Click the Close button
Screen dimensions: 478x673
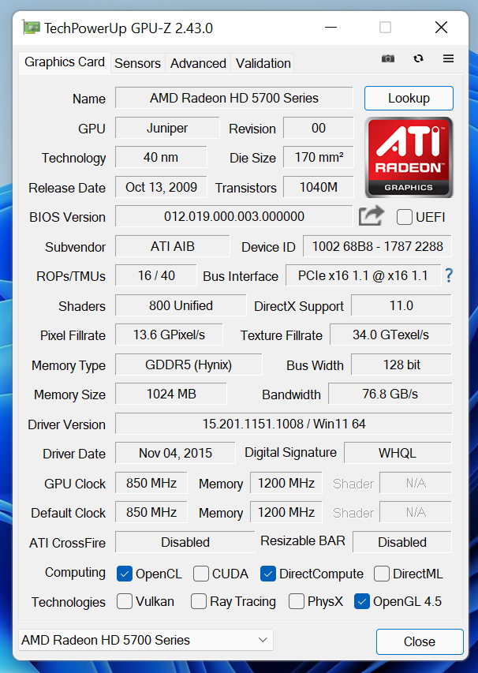(x=420, y=641)
